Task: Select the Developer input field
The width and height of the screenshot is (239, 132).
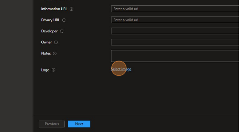Action: pyautogui.click(x=174, y=31)
